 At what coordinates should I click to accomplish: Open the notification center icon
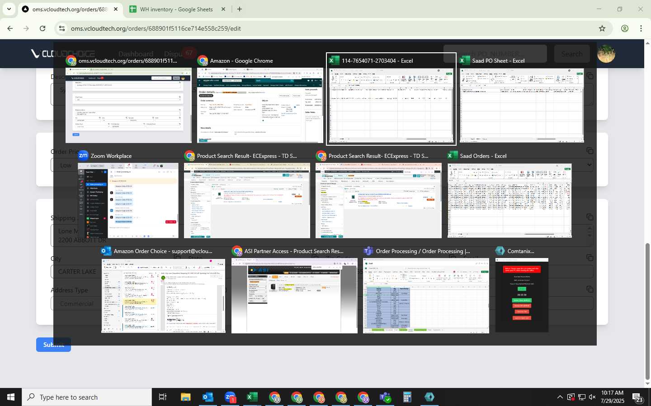point(638,397)
